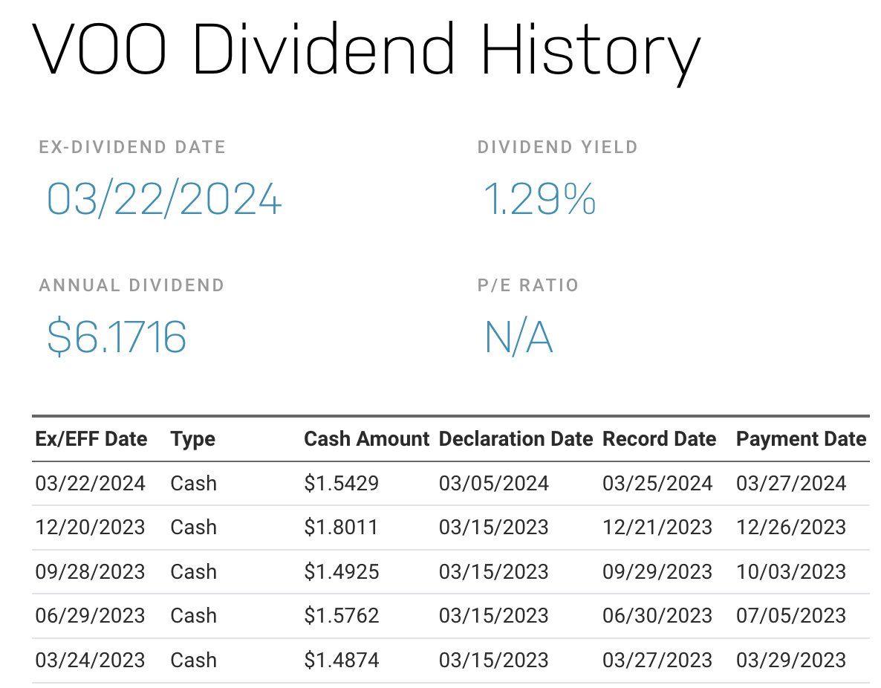Select the ex-dividend date value 03/22/2024 in the summary above the table
881x688 pixels.
tap(163, 199)
